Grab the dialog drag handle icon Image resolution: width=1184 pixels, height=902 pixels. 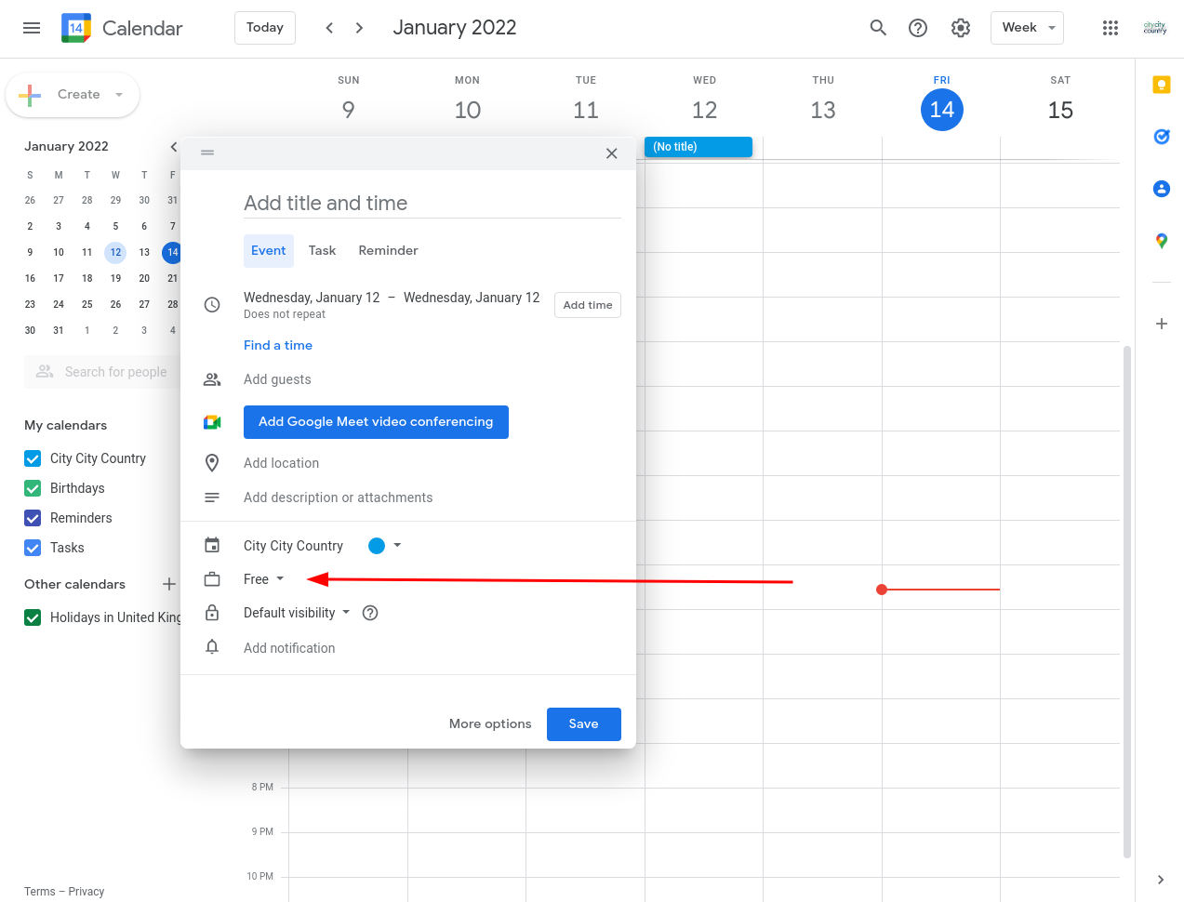point(207,153)
